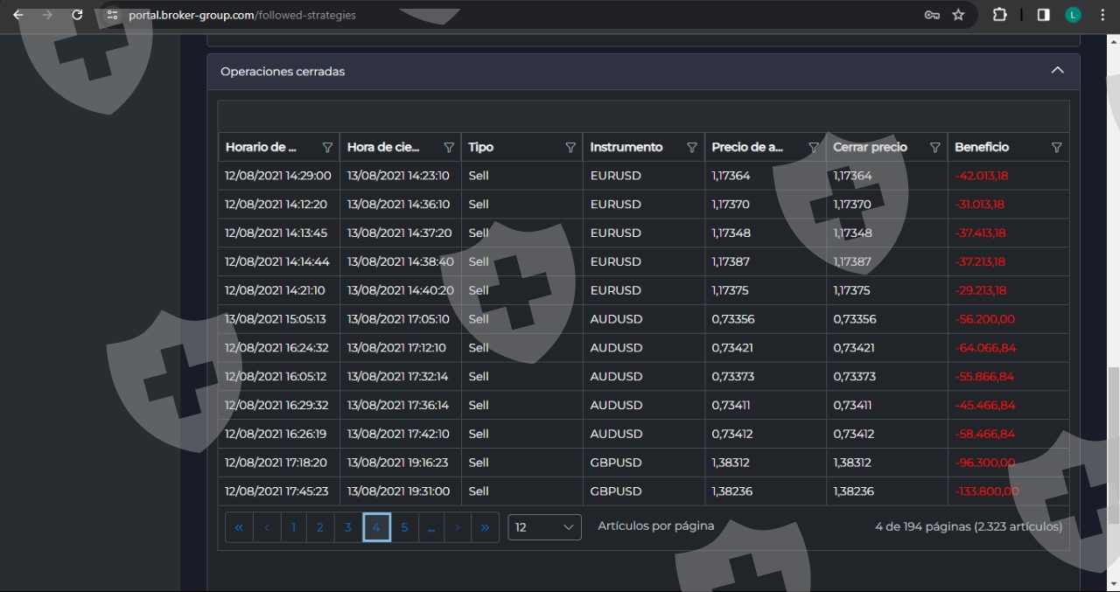The width and height of the screenshot is (1120, 592).
Task: Open filter on Cerrar precio column
Action: click(934, 148)
